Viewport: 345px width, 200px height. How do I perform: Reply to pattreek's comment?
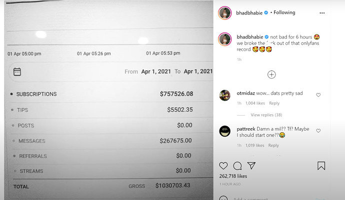273,146
